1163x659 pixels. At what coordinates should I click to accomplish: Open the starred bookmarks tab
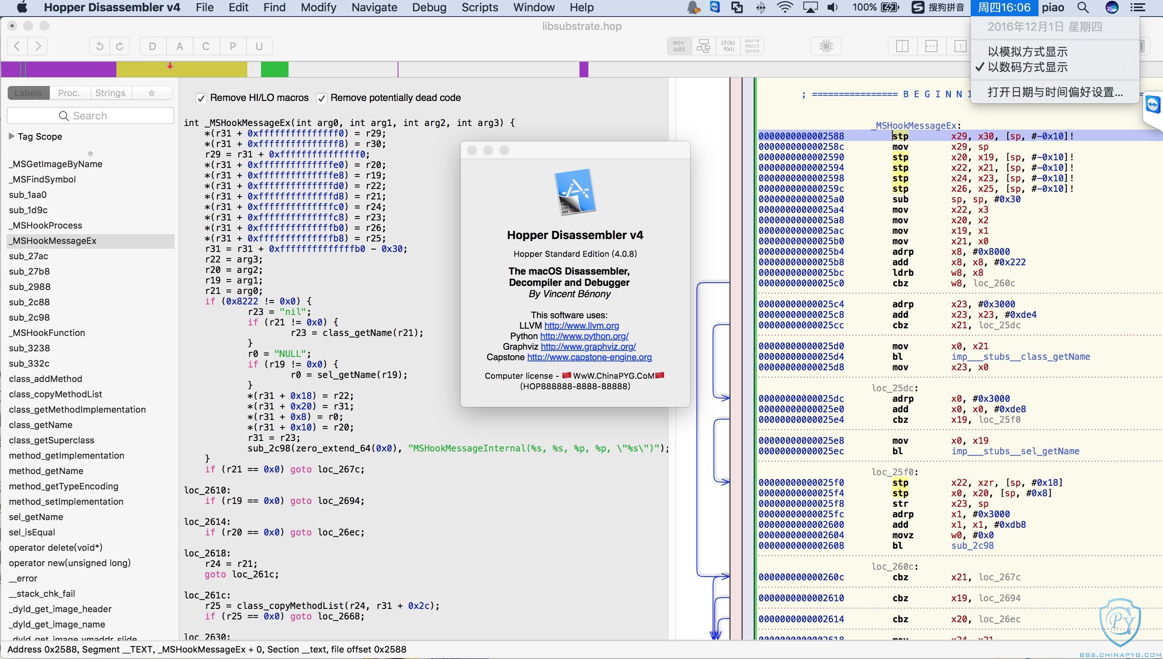point(152,93)
